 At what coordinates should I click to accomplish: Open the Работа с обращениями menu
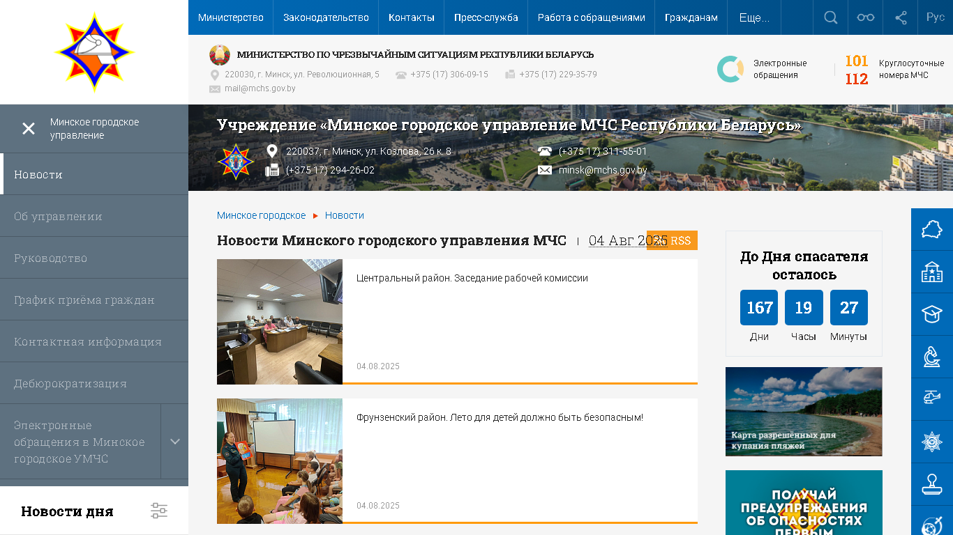coord(592,17)
